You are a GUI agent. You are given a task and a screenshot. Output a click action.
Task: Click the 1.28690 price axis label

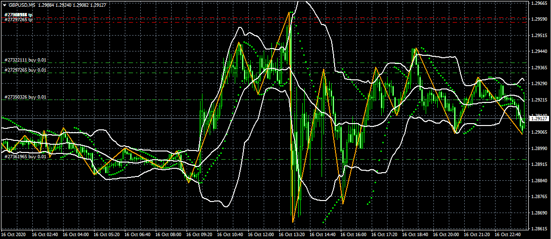point(538,213)
